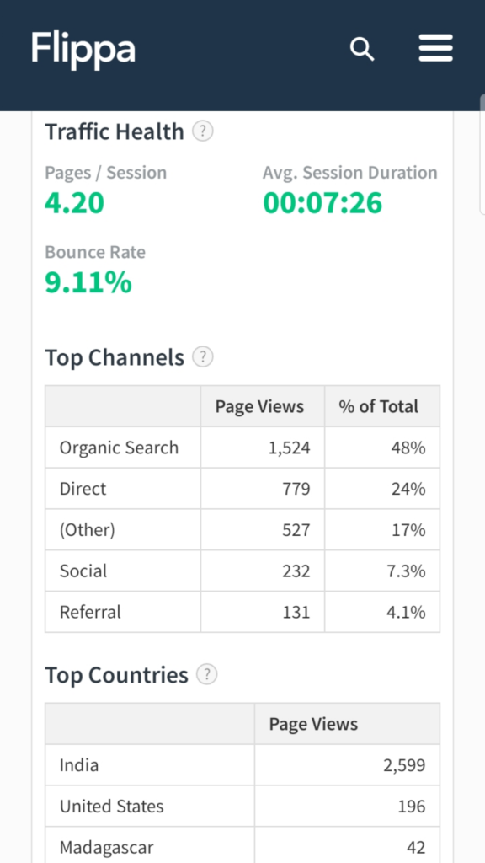Open Top Countries help question mark

coord(207,674)
